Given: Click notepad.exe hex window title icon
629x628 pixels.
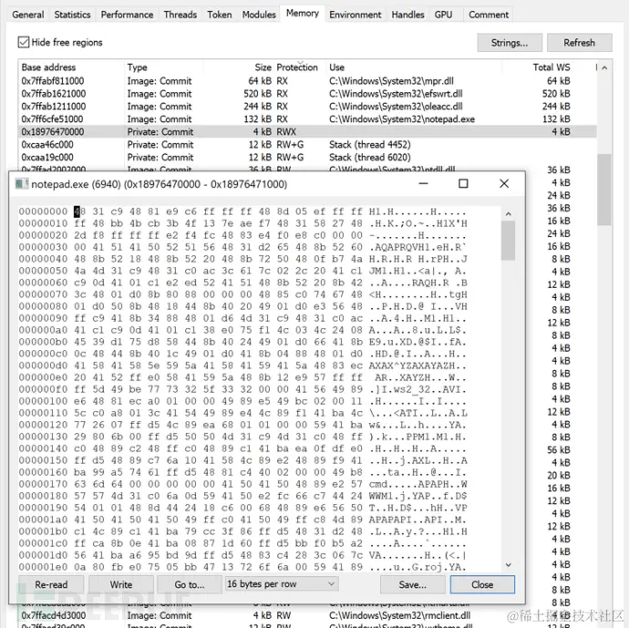Looking at the screenshot, I should [x=22, y=184].
